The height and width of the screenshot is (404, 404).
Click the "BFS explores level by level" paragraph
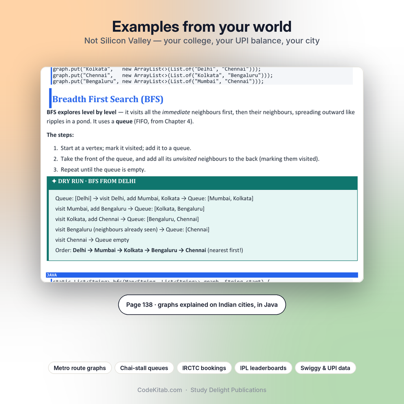pos(201,117)
